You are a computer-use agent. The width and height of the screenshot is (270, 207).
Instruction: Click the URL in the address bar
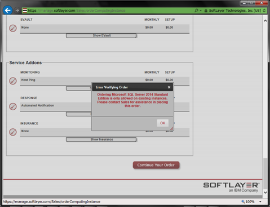[x=77, y=11]
